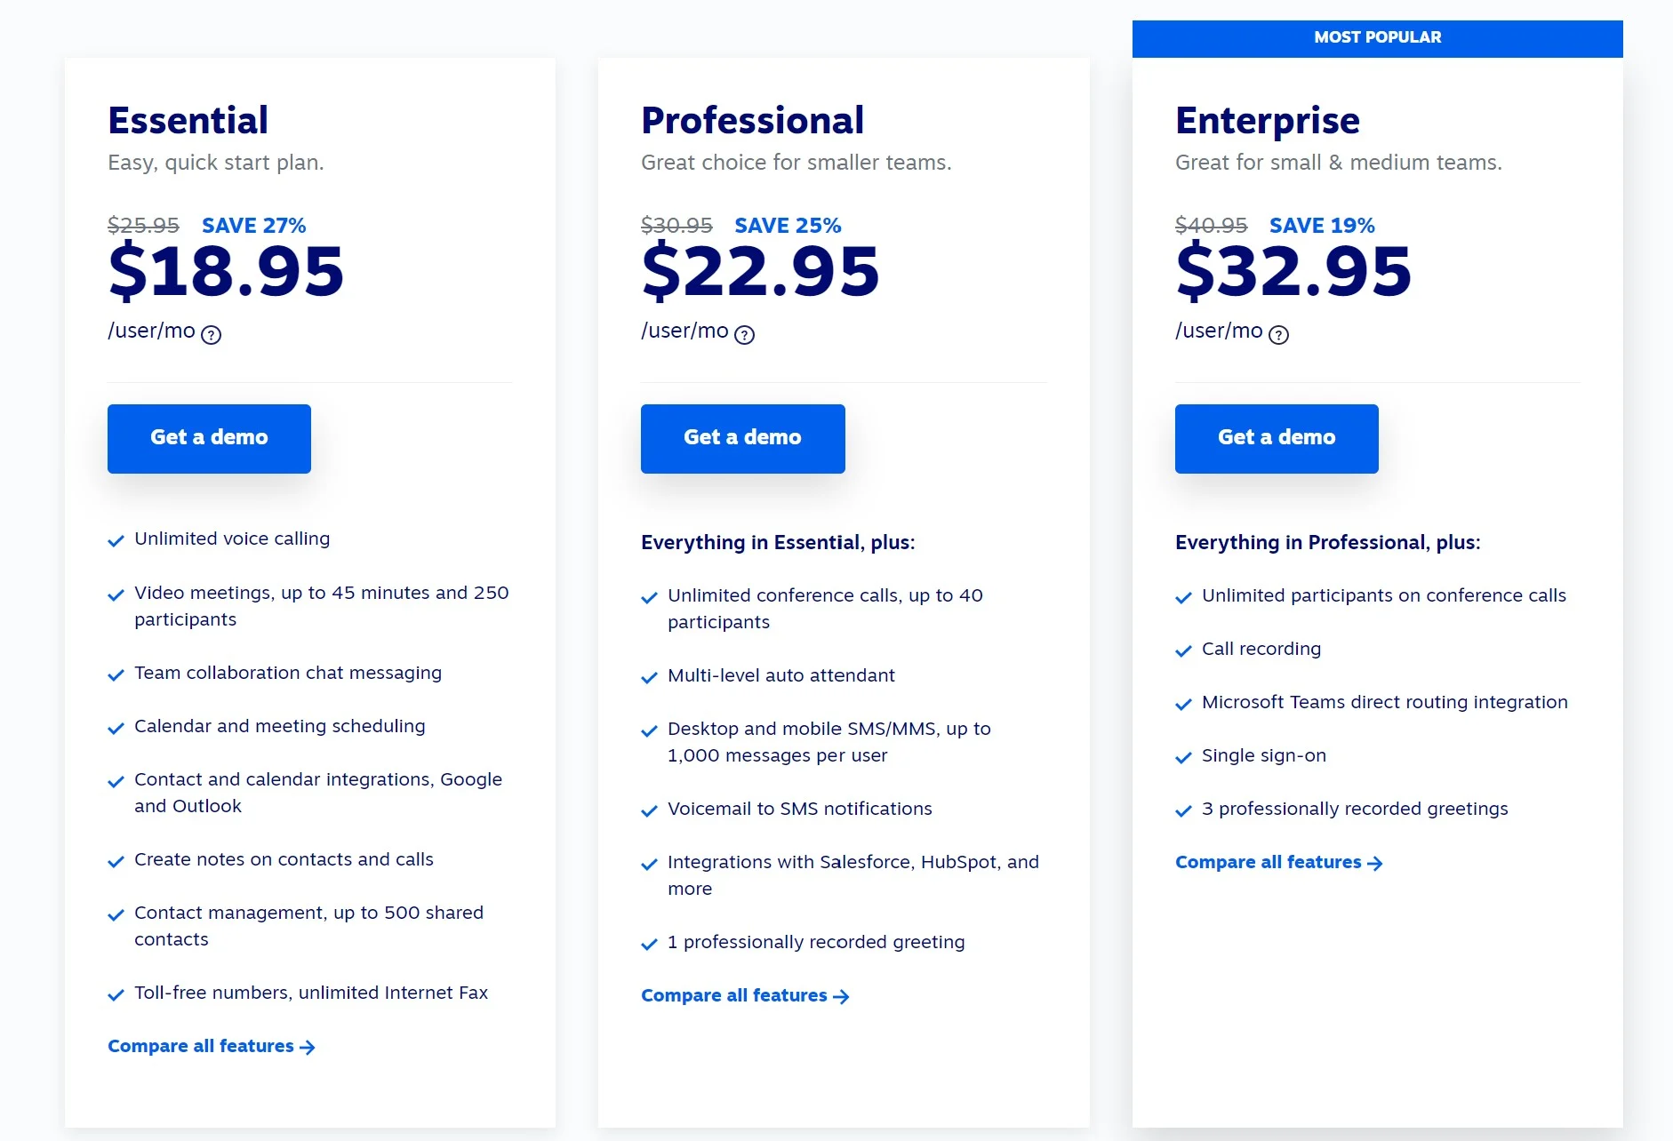
Task: Click the Professional $22.95 price
Action: coord(760,271)
